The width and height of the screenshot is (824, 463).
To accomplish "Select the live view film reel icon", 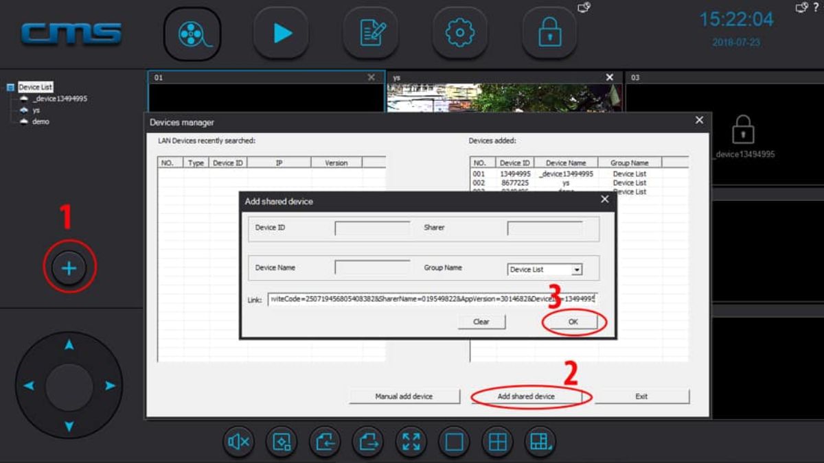I will tap(192, 33).
